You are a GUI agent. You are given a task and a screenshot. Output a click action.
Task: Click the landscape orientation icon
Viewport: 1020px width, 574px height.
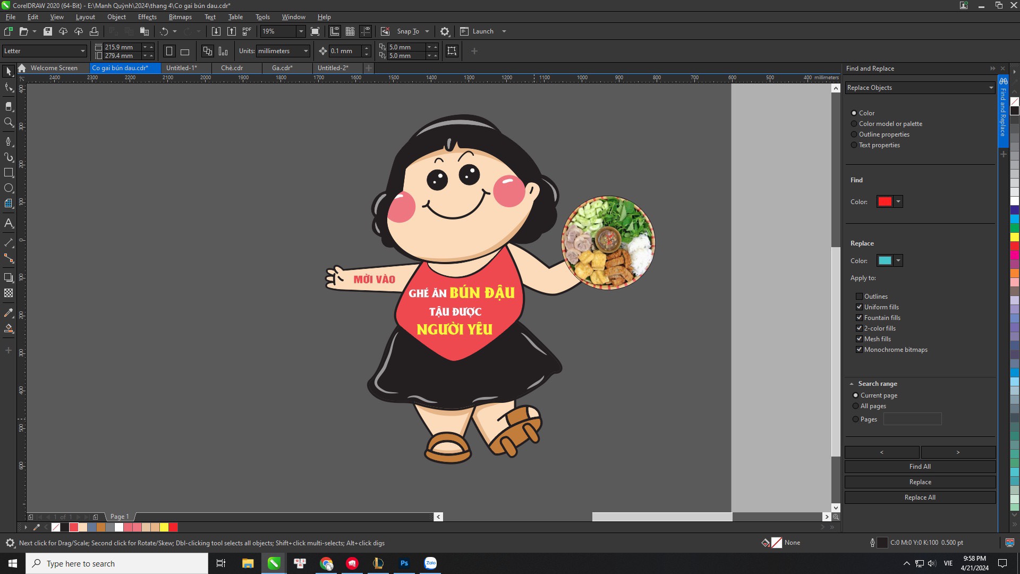[185, 52]
